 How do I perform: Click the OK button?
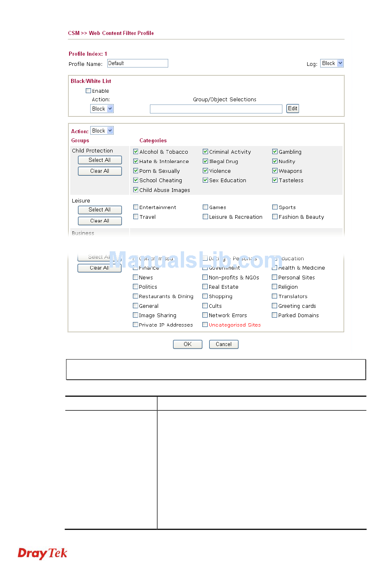pyautogui.click(x=187, y=344)
